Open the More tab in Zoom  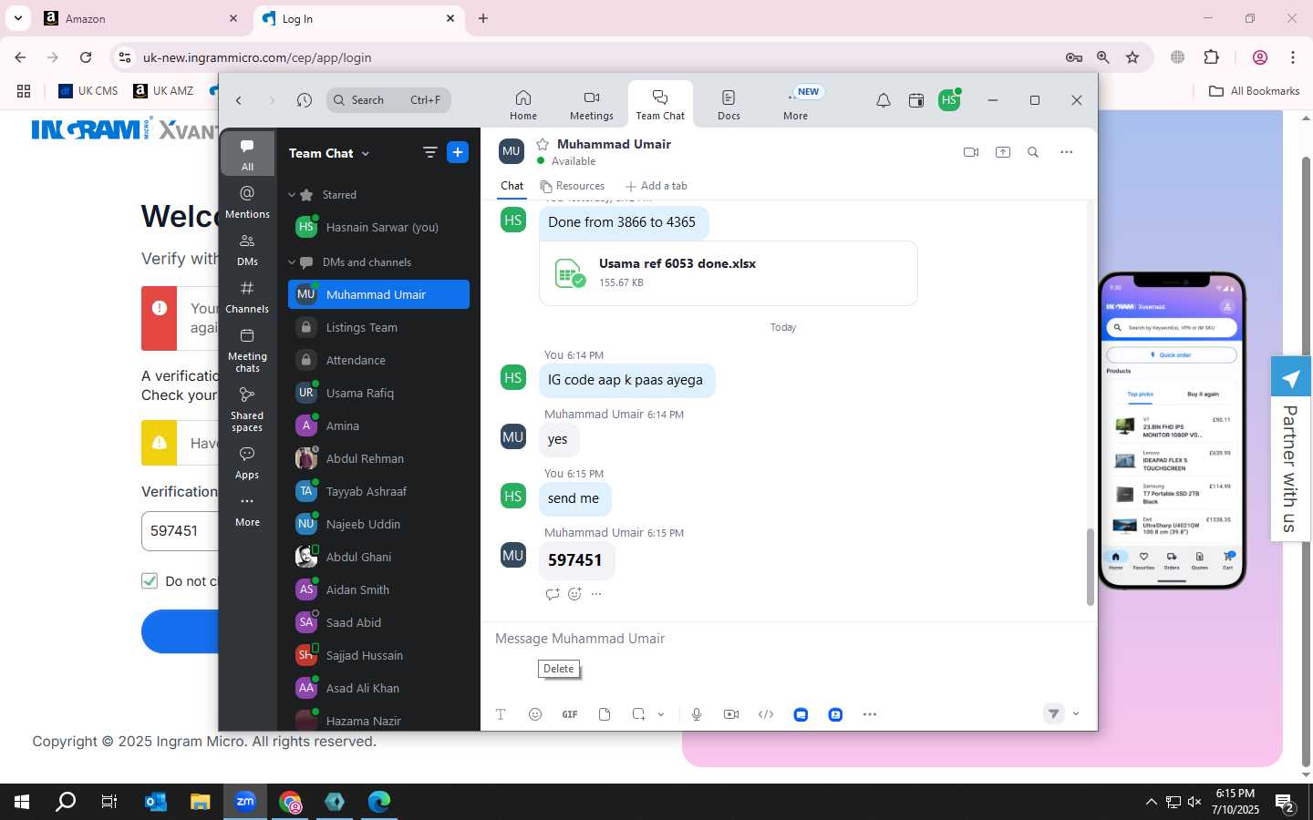pos(796,105)
